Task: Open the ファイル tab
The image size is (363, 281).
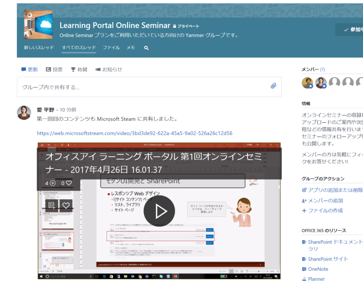Action: [111, 48]
